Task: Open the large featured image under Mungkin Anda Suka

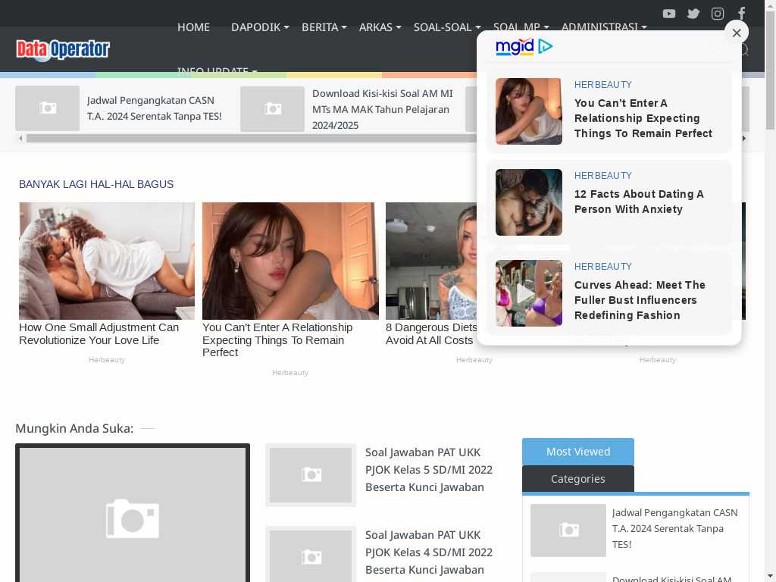Action: coord(133,515)
